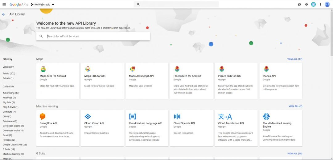333x160 pixels.
Task: Click the Cloud Natural Language API icon
Action: (132, 116)
